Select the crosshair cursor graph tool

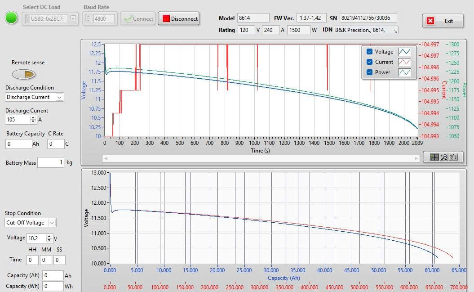tap(434, 157)
